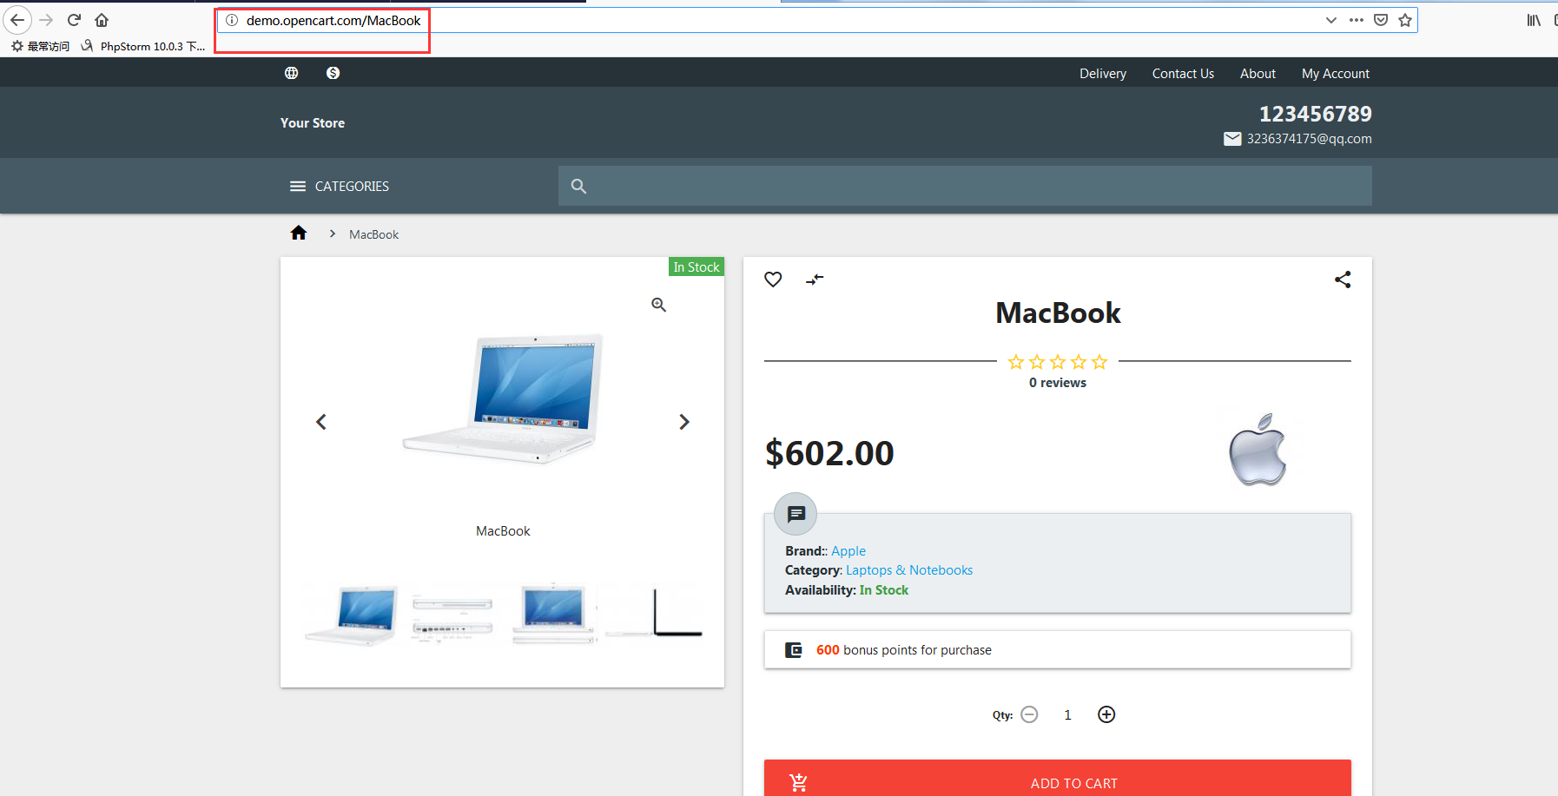Open the 最常访问 bookmarks folder
Screen dimensions: 1558x796
[41, 46]
